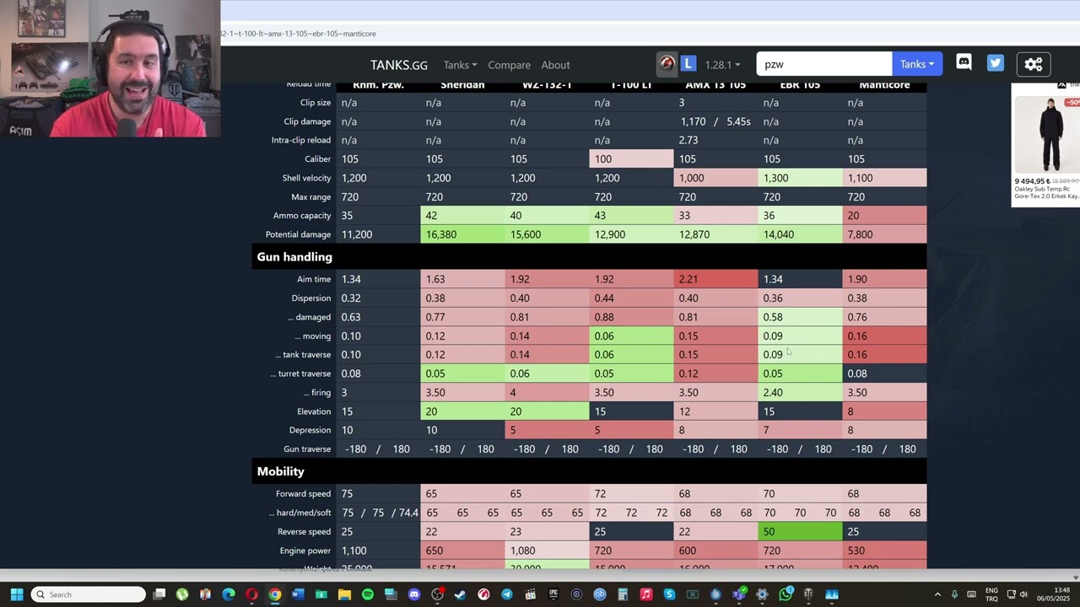Viewport: 1080px width, 607px height.
Task: Focus the search field containing pzw
Action: tap(824, 64)
